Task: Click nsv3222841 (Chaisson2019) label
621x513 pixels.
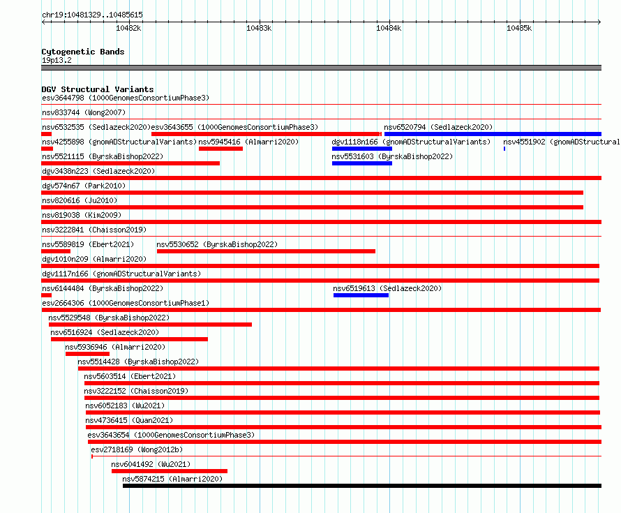Action: click(94, 230)
